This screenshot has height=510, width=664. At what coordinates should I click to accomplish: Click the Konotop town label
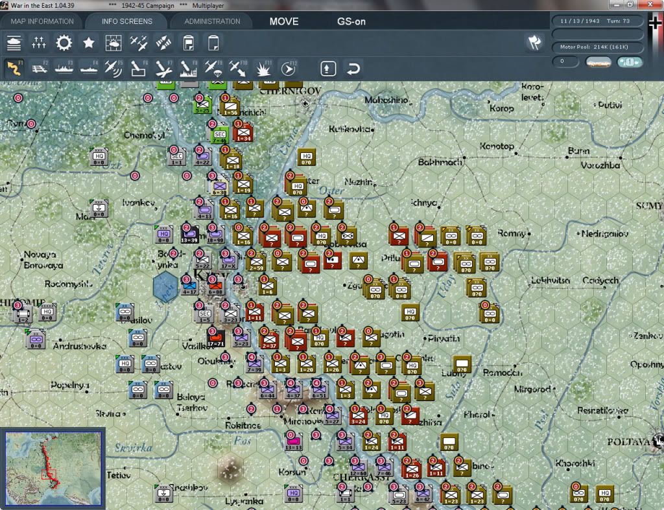coord(496,146)
